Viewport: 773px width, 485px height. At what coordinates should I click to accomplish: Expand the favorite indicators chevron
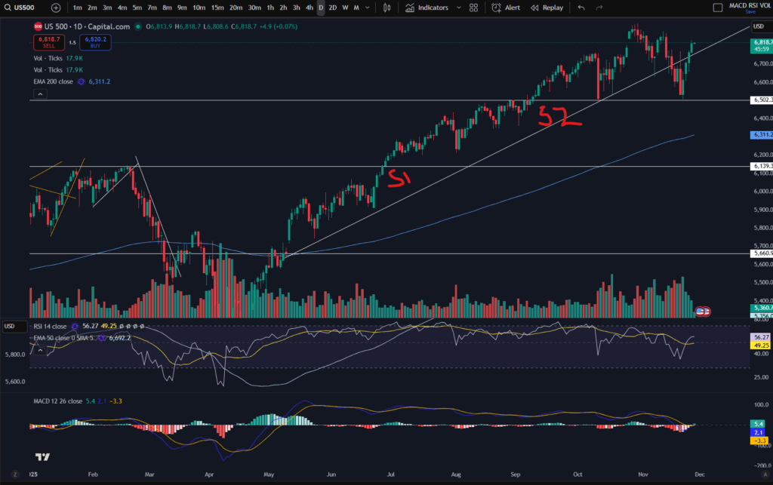(x=458, y=8)
